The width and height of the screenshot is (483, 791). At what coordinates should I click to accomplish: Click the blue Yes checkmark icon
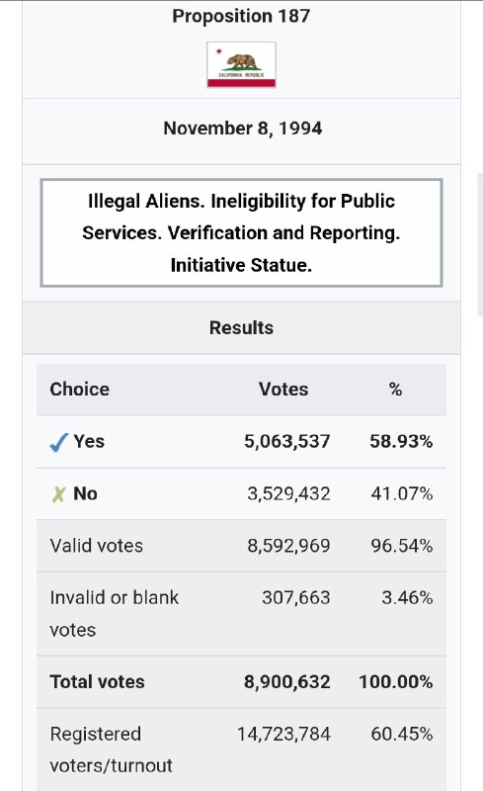coord(59,442)
